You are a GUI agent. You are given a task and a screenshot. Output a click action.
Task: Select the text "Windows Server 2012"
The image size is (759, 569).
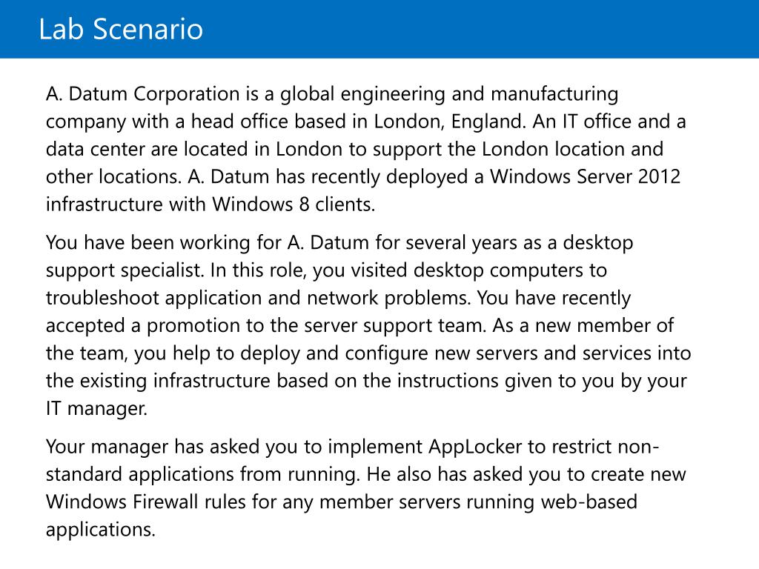[586, 176]
